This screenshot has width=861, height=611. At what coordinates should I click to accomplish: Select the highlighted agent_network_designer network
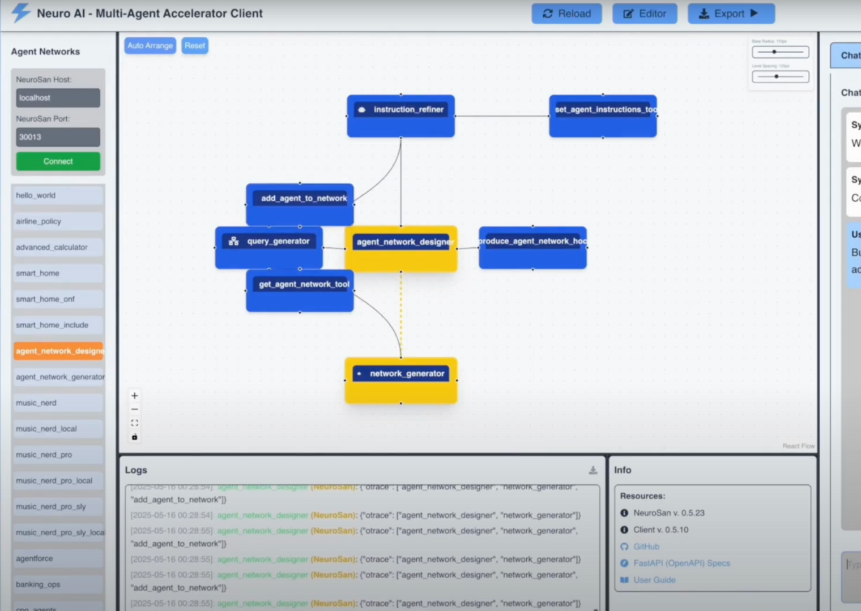[58, 351]
